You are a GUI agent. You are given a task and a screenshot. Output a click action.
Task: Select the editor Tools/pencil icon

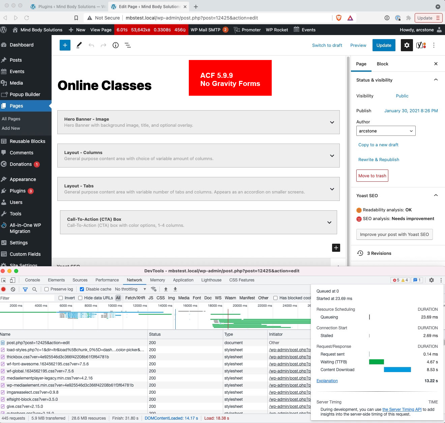(79, 45)
